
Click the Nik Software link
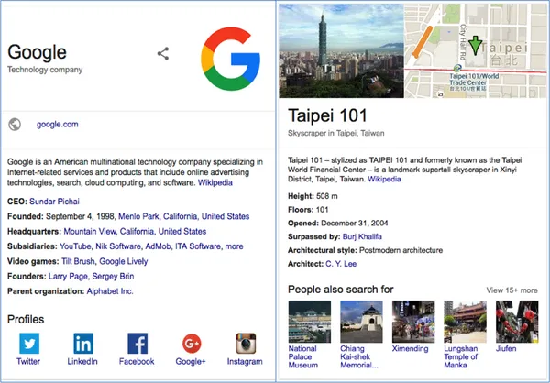tap(118, 246)
